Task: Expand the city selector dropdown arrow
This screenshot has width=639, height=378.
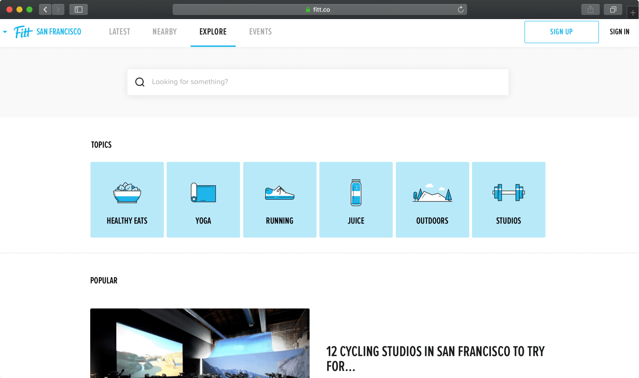Action: 5,32
